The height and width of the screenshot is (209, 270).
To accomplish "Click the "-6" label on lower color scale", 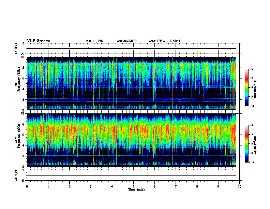I will tap(252, 125).
